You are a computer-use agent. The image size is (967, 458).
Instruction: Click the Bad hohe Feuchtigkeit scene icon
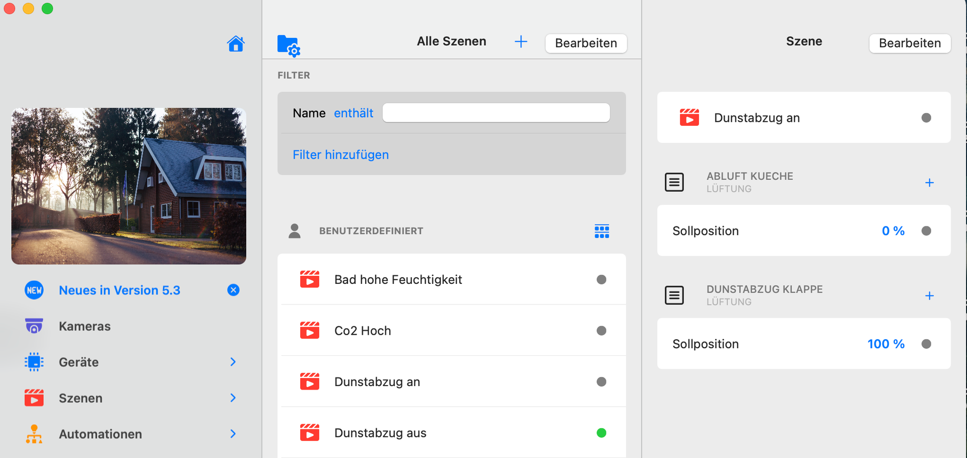[x=310, y=279]
